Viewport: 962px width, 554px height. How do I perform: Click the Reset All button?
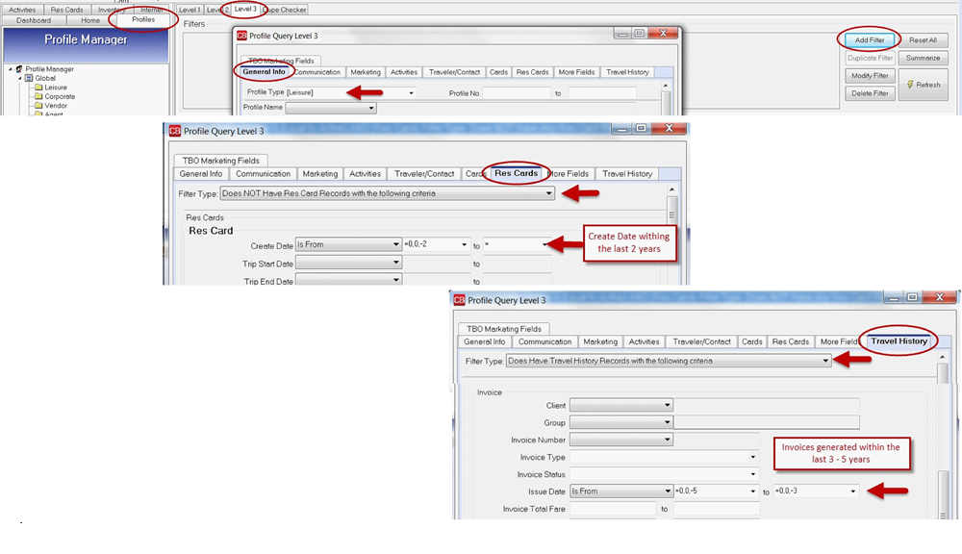tap(923, 39)
